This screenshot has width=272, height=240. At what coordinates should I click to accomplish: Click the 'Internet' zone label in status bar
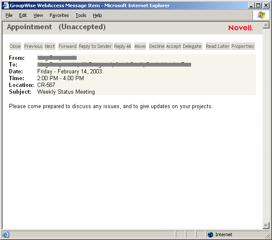click(x=224, y=234)
